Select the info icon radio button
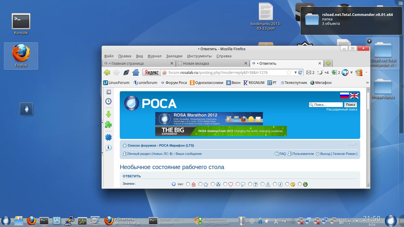Screen dimensions: 404x227 pyautogui.click(x=275, y=184)
